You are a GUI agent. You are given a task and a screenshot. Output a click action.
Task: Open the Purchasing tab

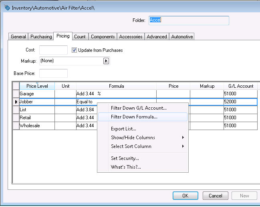(x=41, y=37)
